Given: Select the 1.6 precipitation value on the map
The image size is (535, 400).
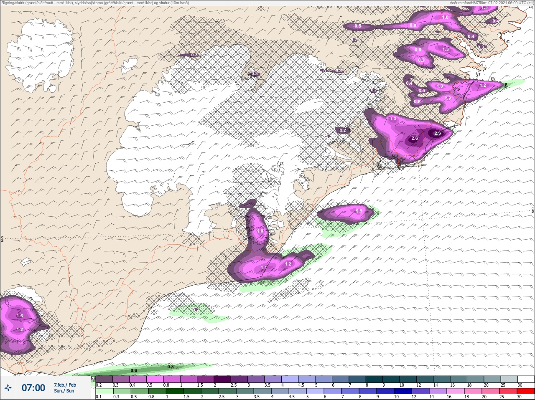Looking at the screenshot, I should click(x=20, y=316).
